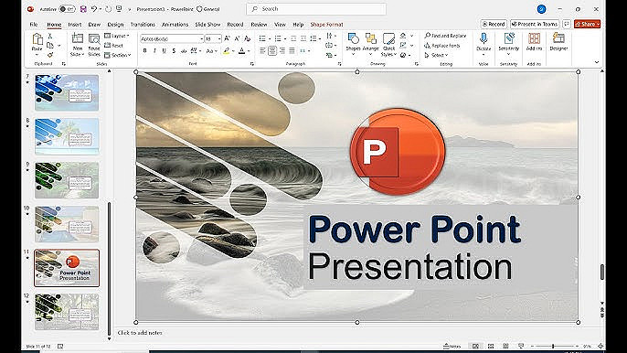Toggle Bold formatting
This screenshot has width=627, height=353.
point(144,51)
